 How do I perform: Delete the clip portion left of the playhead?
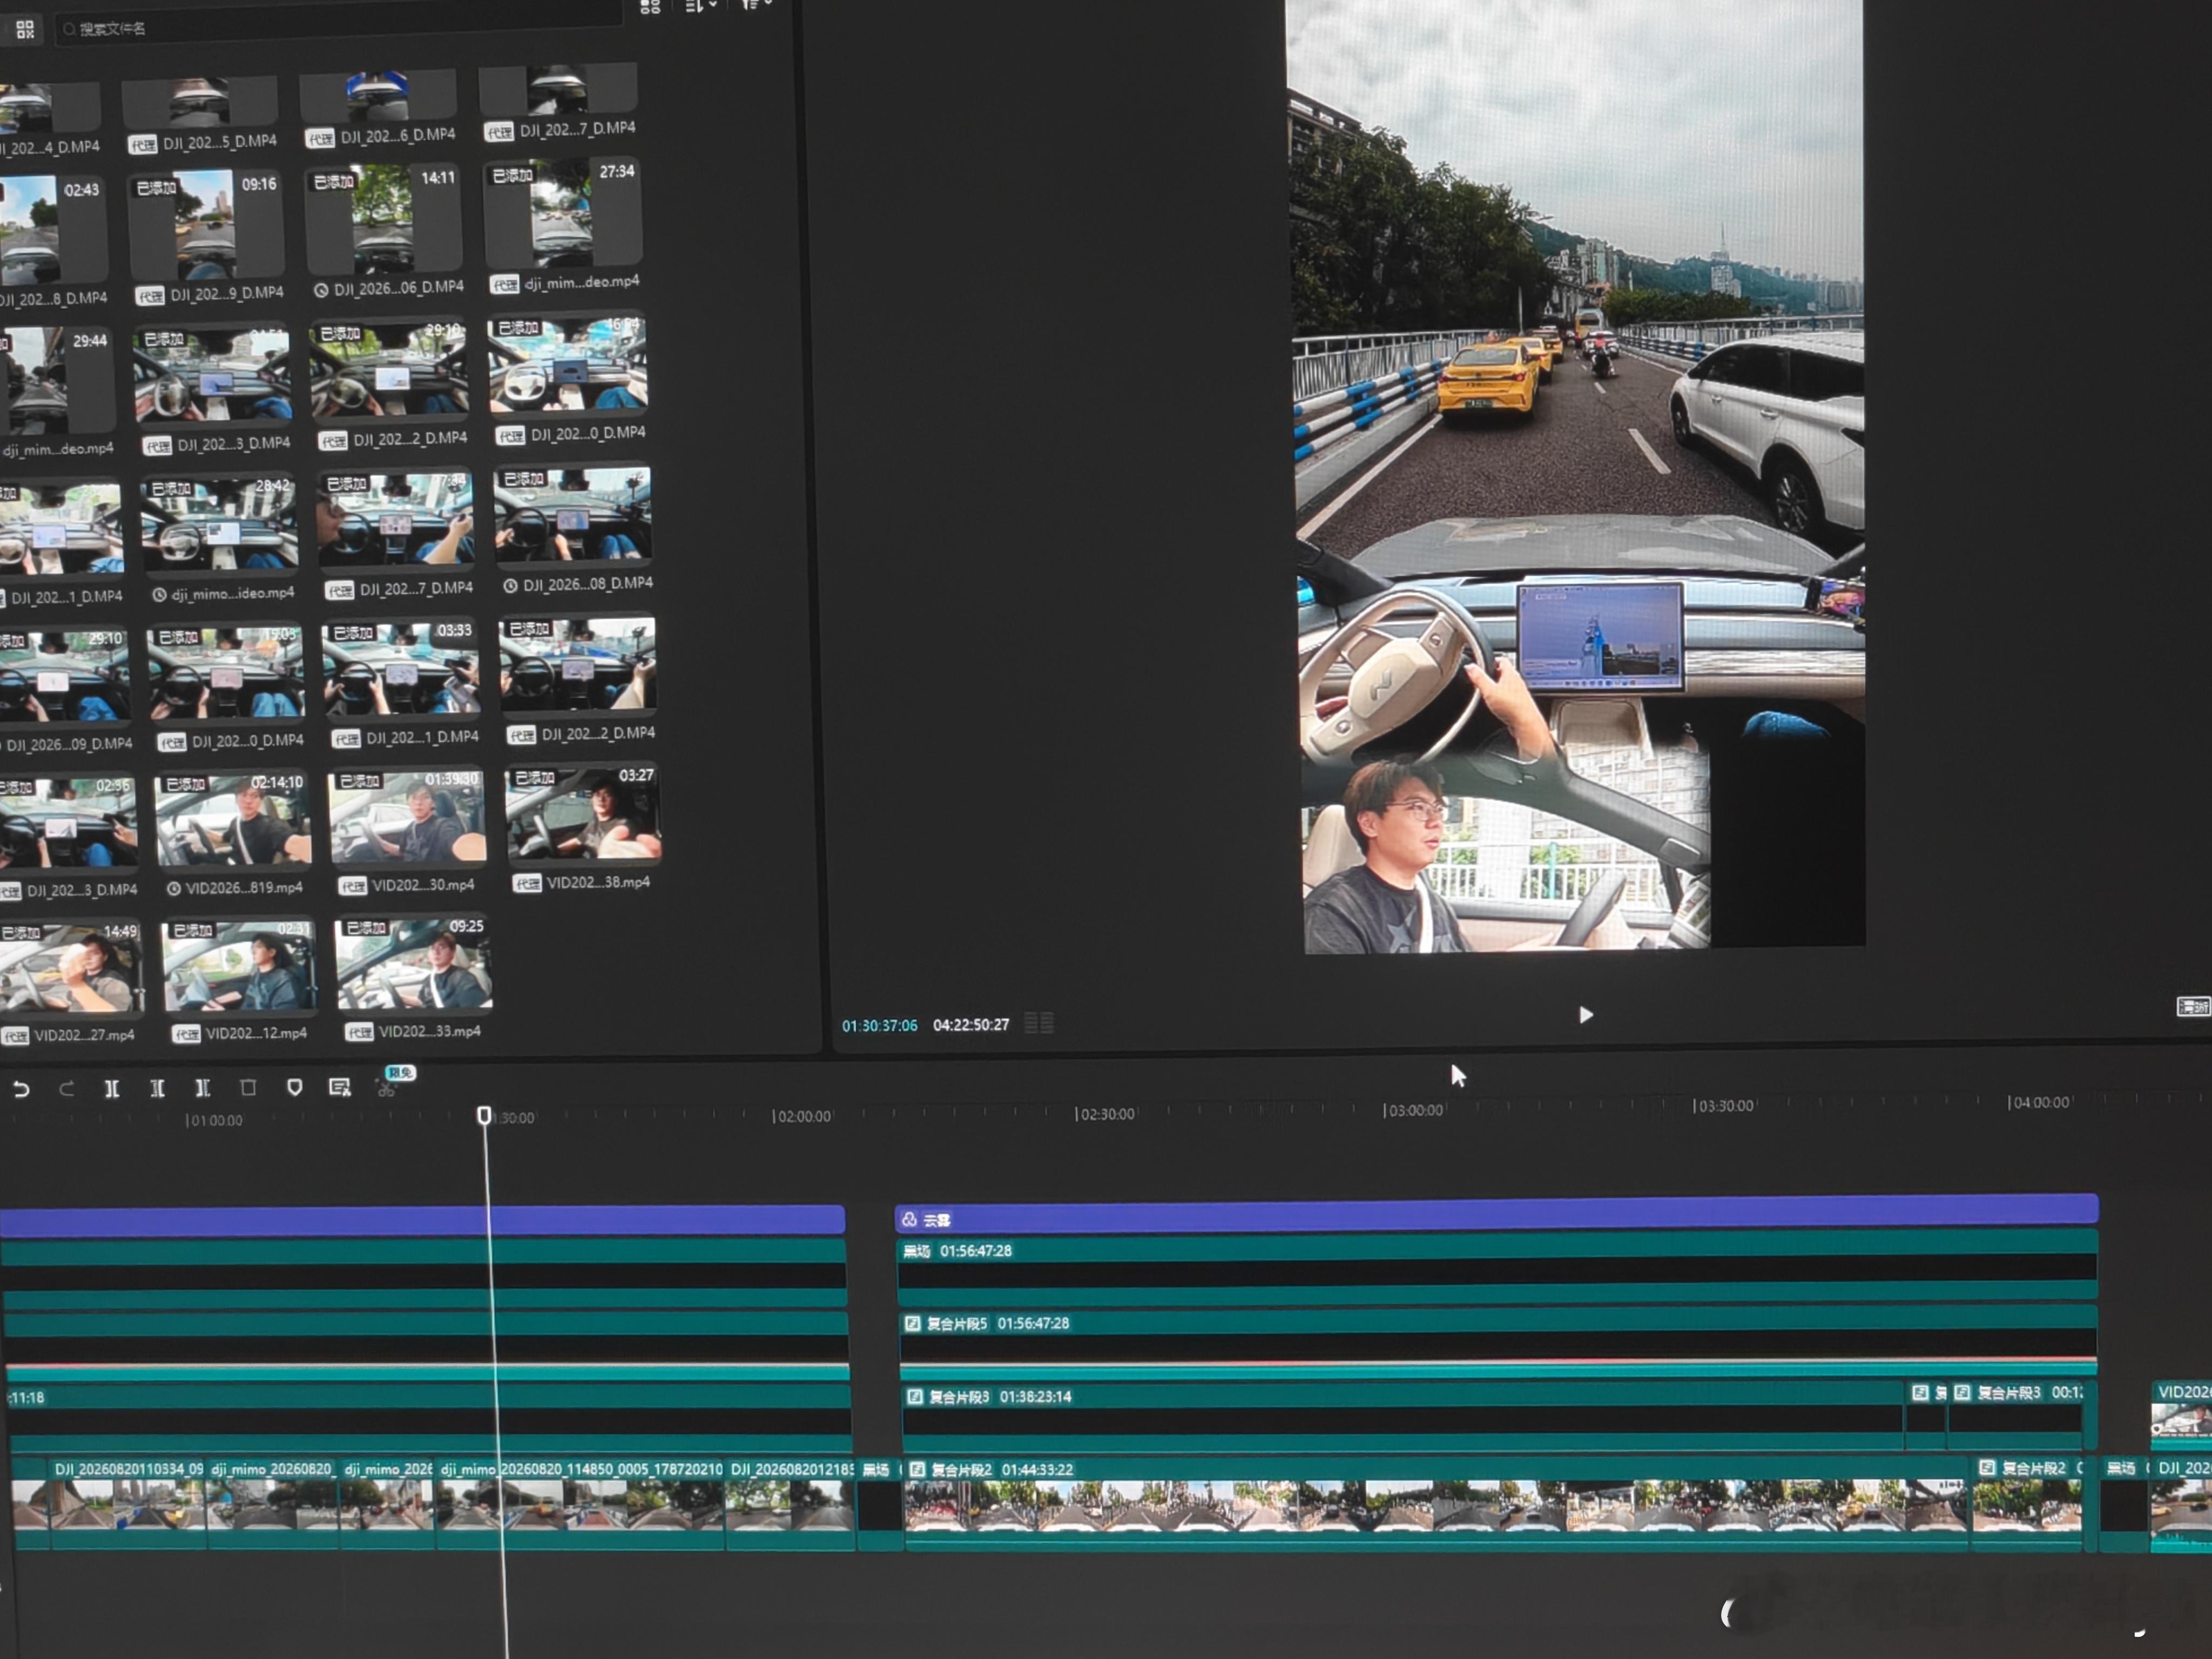point(157,1088)
